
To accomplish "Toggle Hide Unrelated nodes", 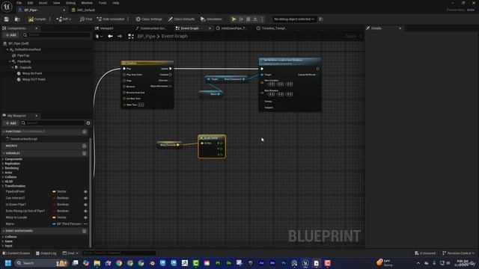I will click(111, 19).
